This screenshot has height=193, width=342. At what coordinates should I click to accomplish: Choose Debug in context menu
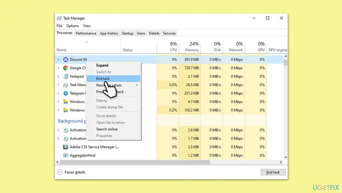[114, 101]
